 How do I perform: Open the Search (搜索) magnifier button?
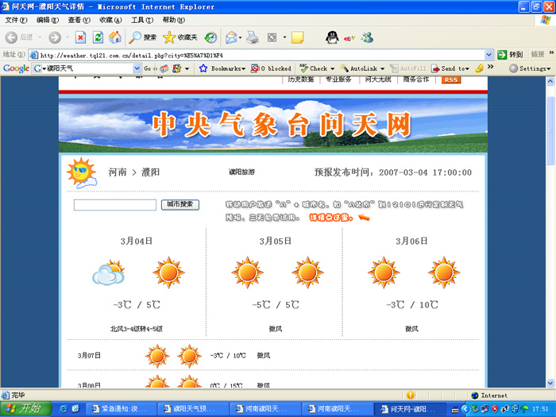point(142,37)
